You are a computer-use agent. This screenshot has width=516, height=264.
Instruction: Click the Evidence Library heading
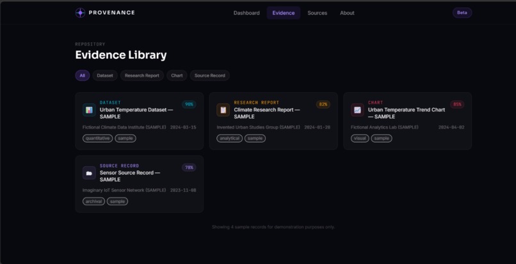121,55
